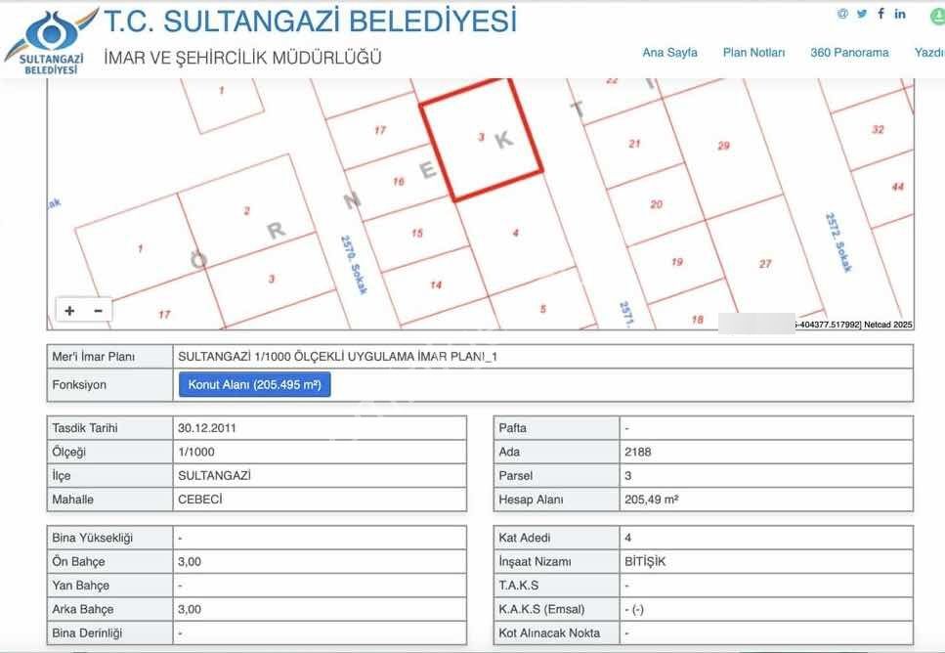Viewport: 945px width, 653px height.
Task: Click the Fonksiyon label cell
Action: [110, 385]
